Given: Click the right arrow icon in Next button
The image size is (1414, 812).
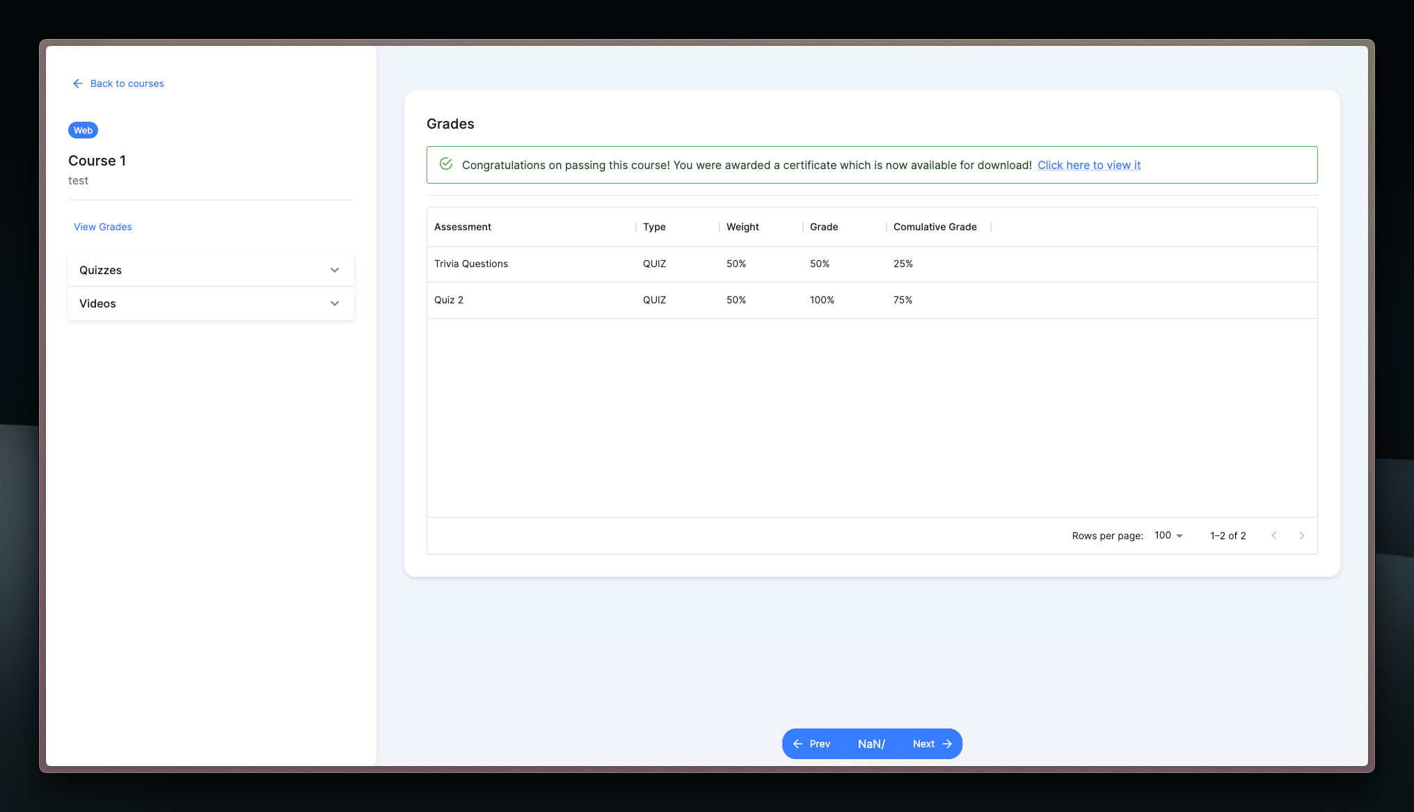Looking at the screenshot, I should pyautogui.click(x=947, y=744).
